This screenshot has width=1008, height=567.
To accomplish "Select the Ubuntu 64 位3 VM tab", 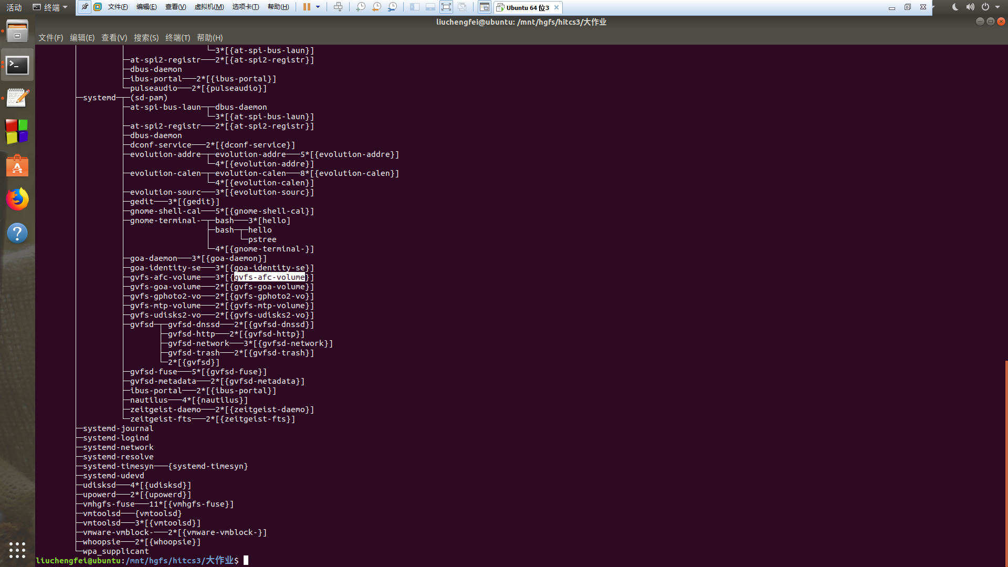I will [527, 7].
